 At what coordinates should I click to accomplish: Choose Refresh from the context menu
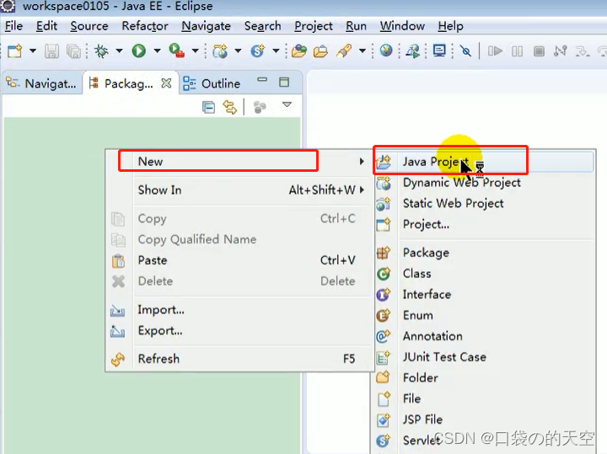point(239,359)
